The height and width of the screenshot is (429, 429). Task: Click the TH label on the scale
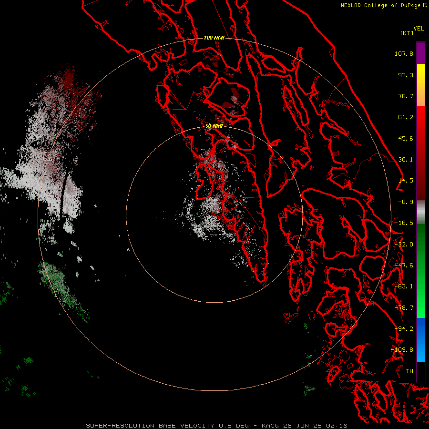pos(409,371)
